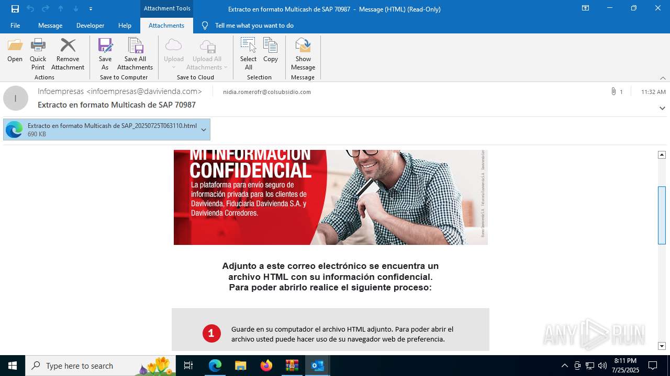This screenshot has height=376, width=670.
Task: Select All attachments in ribbon
Action: tap(248, 54)
